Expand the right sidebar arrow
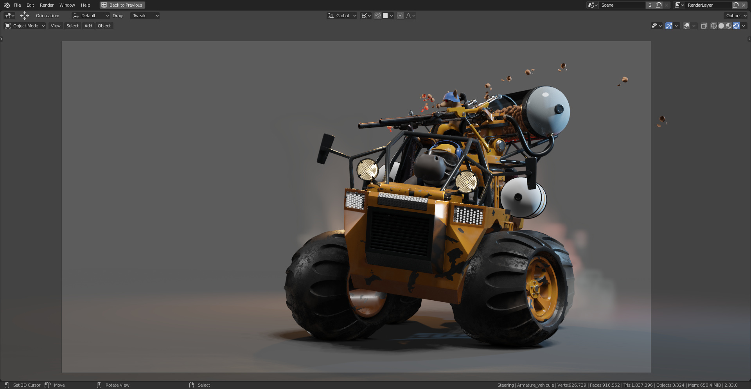The height and width of the screenshot is (389, 751). 749,39
